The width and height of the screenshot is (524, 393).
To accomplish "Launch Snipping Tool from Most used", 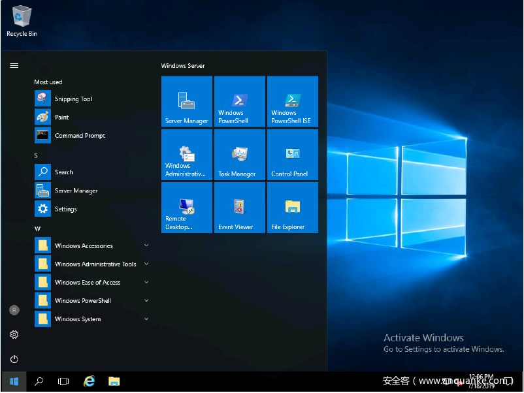I will tap(91, 99).
